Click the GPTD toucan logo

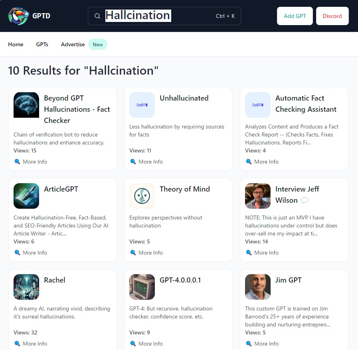(x=18, y=16)
